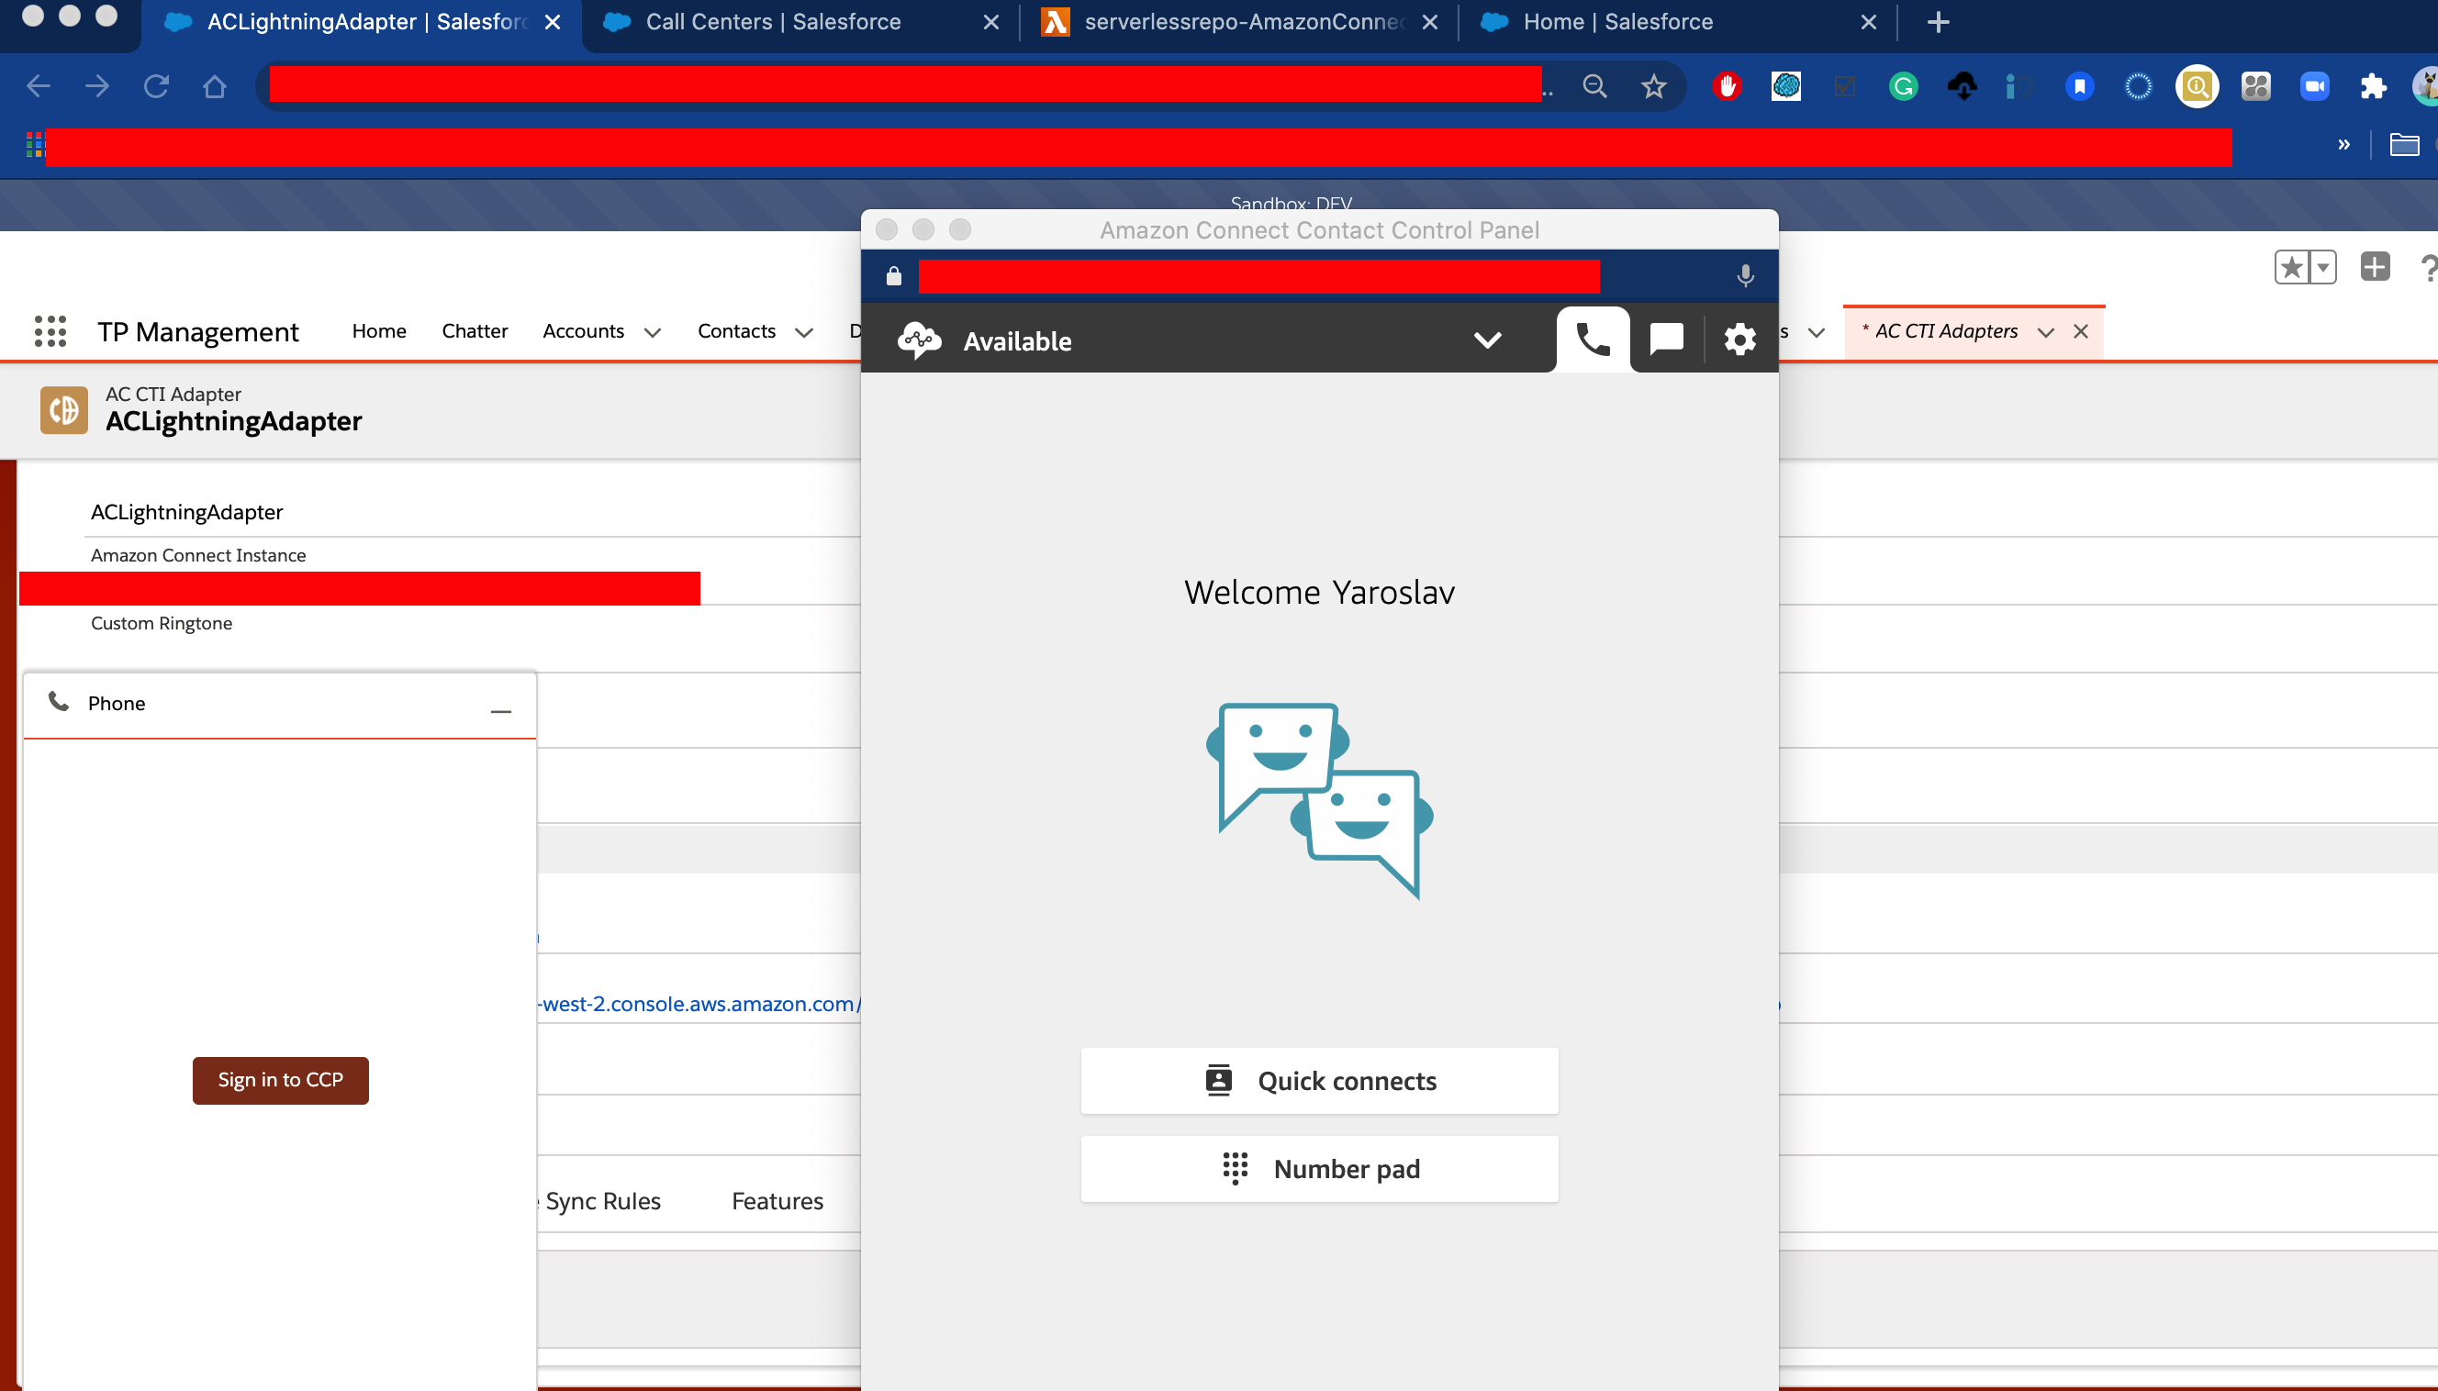Switch to the Call Centers browser tab
This screenshot has width=2438, height=1391.
(x=772, y=22)
